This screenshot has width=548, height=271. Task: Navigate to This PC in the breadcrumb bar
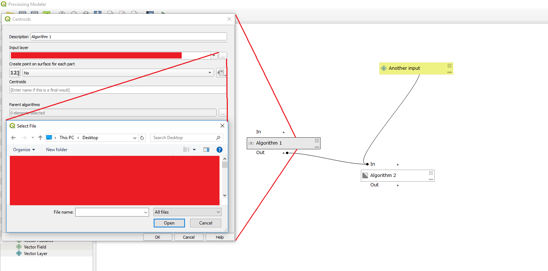(x=67, y=137)
